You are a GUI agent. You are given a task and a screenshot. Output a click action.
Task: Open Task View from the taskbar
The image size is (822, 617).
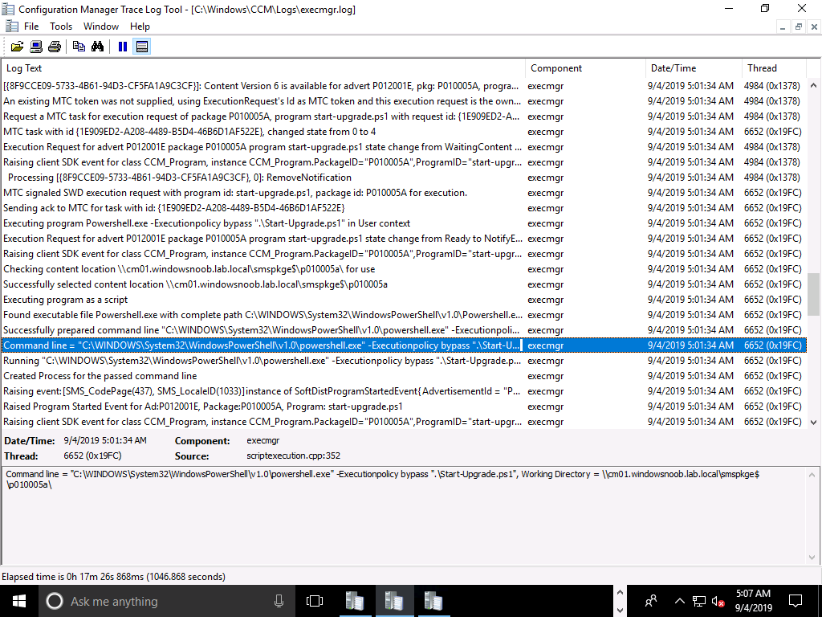(x=315, y=601)
